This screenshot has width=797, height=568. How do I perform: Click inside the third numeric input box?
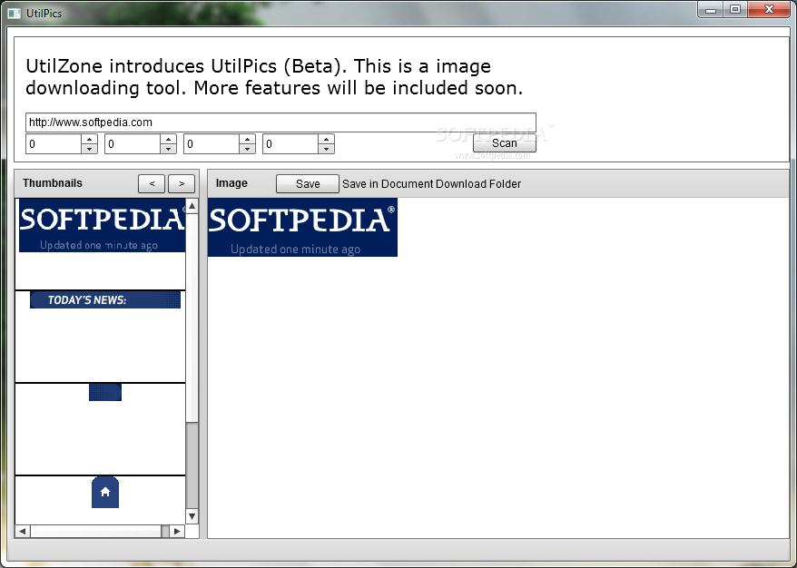[212, 144]
